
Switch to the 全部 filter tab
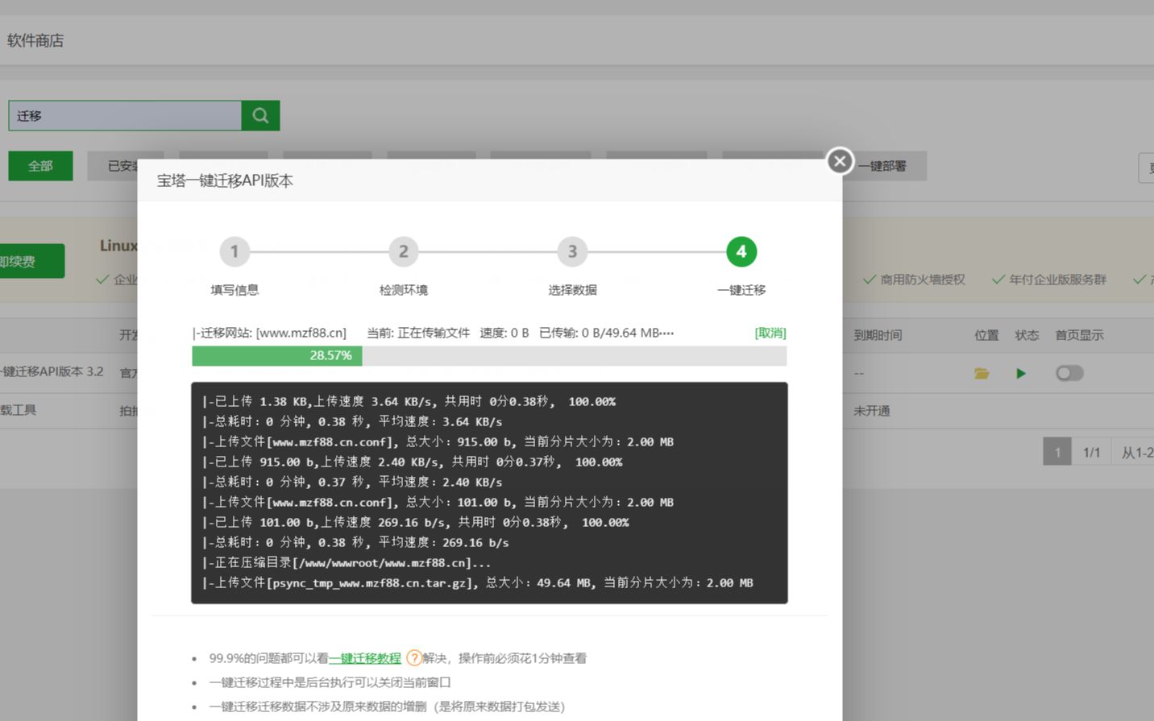(40, 165)
